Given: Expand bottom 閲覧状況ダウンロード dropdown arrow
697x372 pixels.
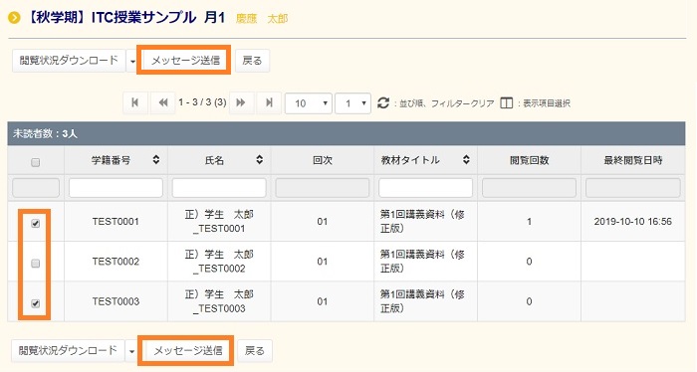Looking at the screenshot, I should (131, 351).
